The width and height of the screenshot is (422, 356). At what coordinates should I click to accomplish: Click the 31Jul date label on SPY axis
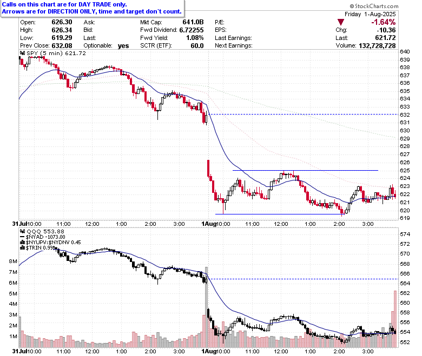tap(19, 224)
